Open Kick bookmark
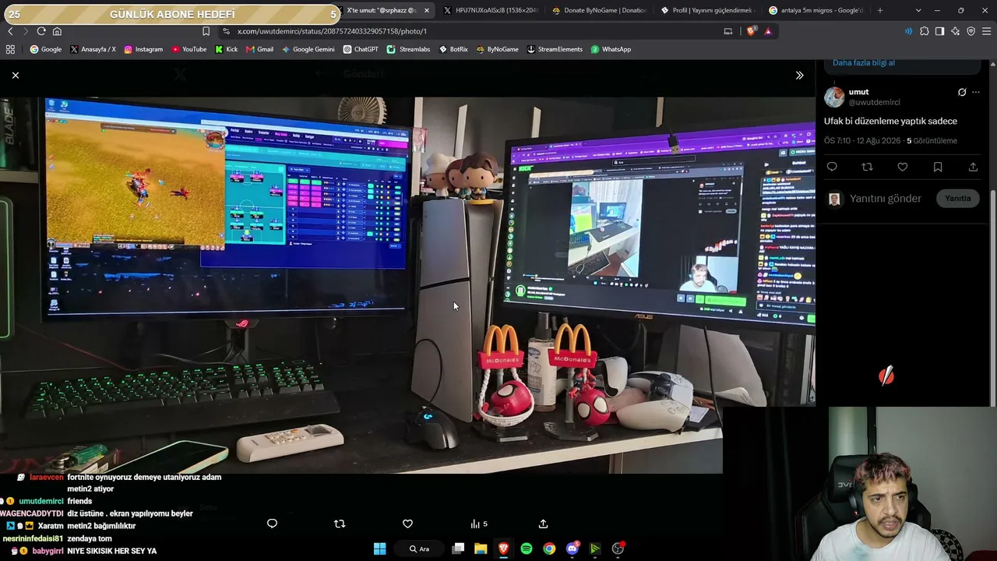 click(227, 49)
